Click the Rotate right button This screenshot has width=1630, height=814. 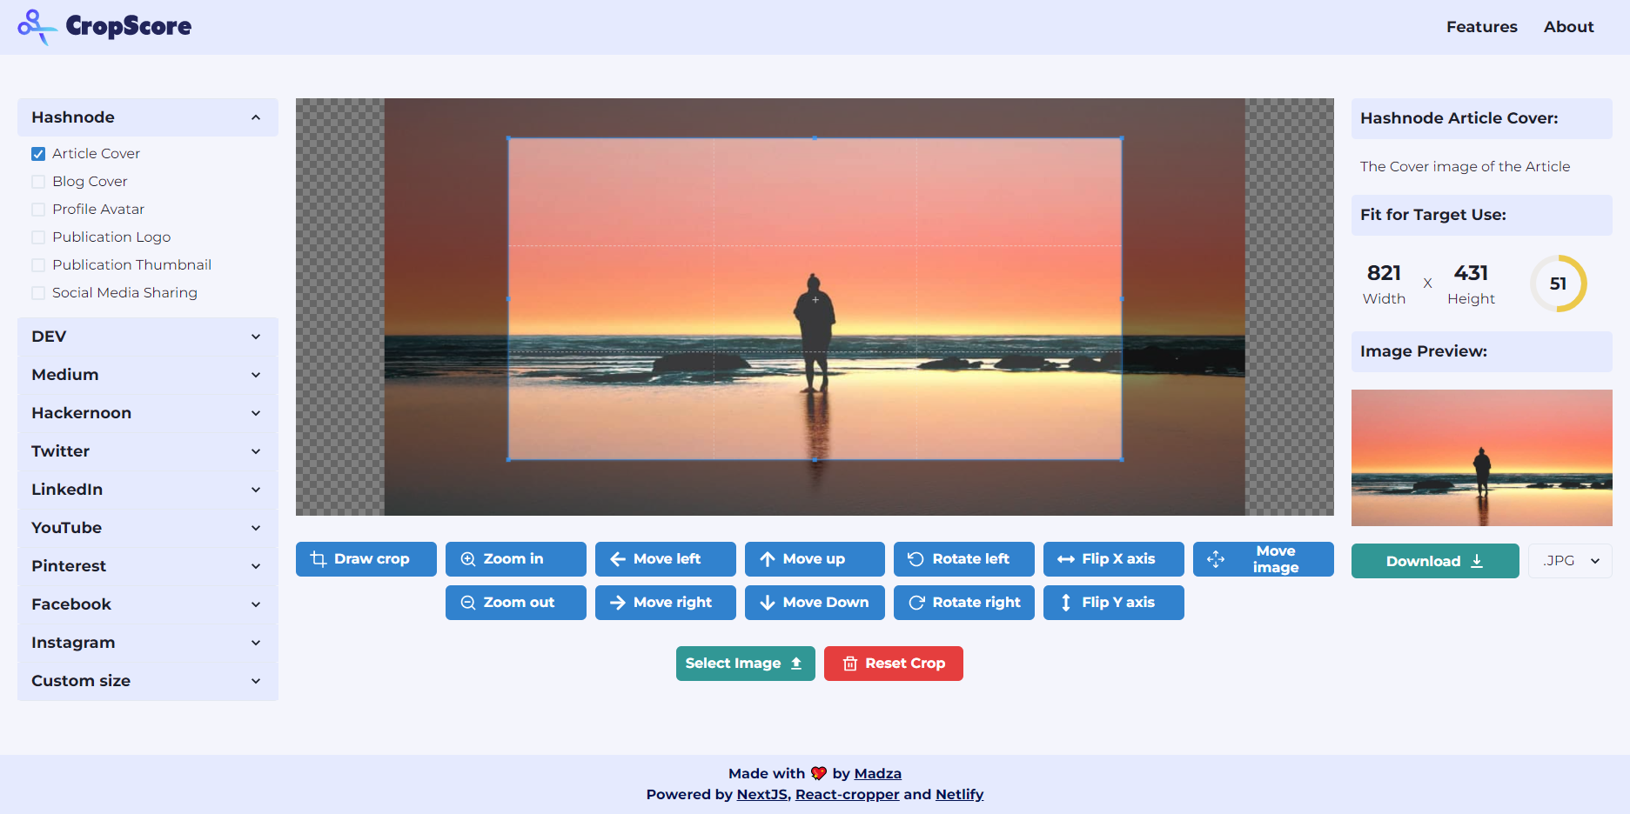(963, 603)
